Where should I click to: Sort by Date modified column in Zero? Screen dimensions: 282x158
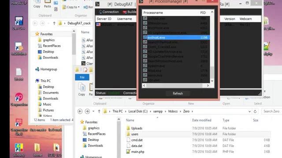click(201, 120)
